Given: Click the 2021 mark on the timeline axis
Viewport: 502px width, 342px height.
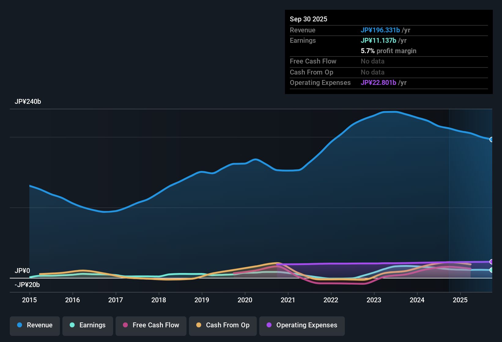Looking at the screenshot, I should [288, 300].
